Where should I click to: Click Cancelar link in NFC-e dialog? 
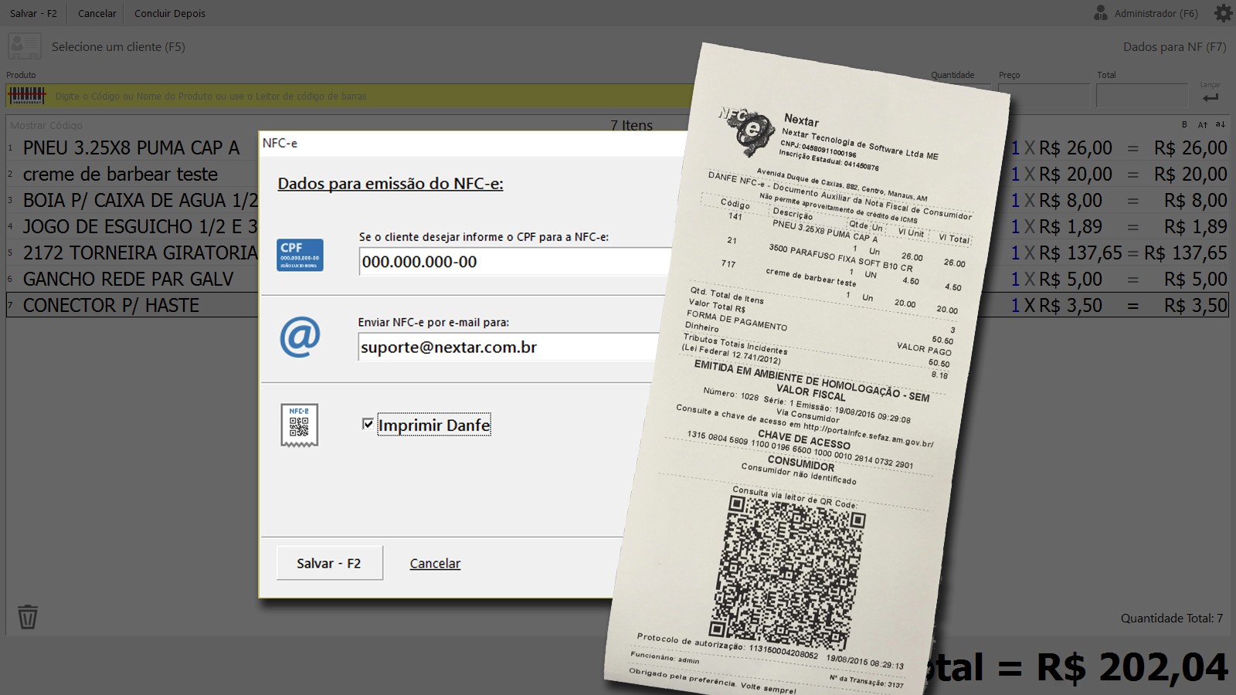(x=435, y=564)
